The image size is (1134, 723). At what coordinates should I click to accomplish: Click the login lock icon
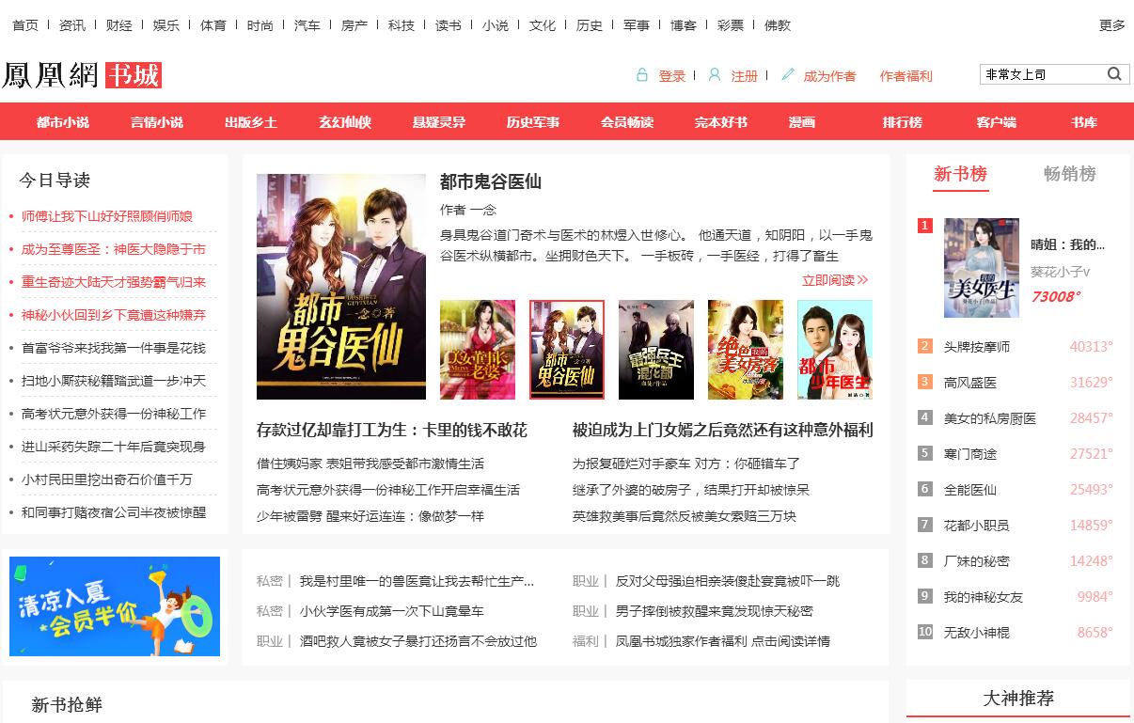pyautogui.click(x=642, y=75)
